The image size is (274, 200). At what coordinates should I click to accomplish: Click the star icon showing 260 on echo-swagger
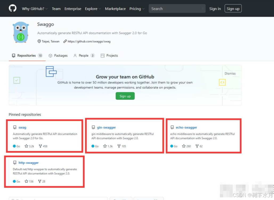[x=184, y=146]
